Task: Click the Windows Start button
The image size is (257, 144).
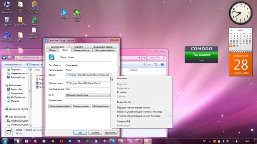Action: coord(4,141)
